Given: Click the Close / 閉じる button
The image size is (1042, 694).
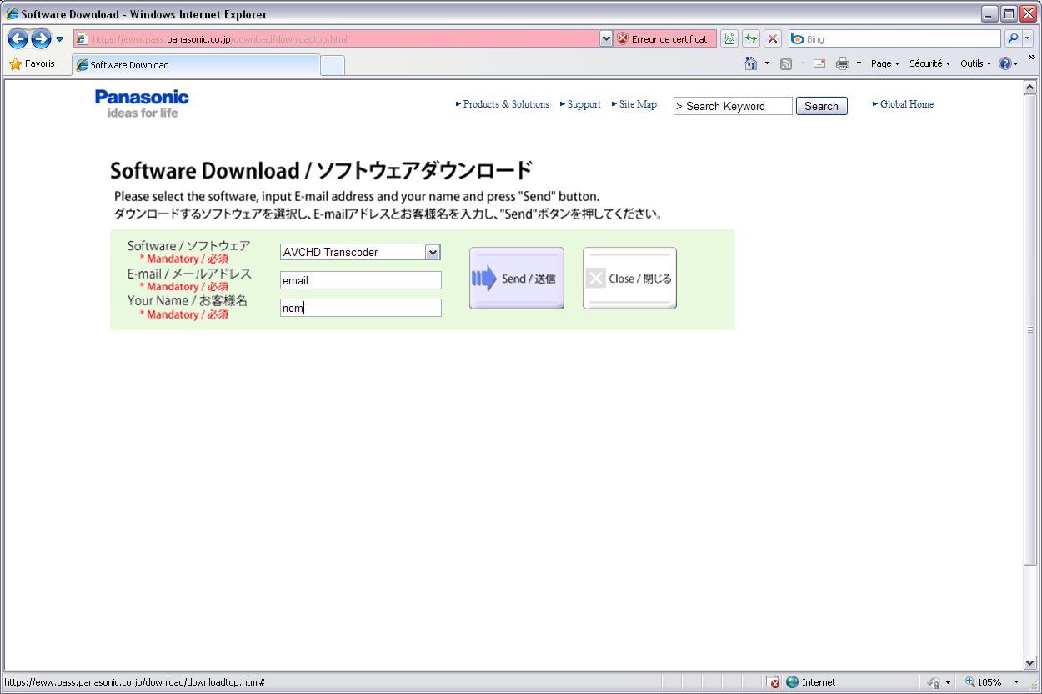Looking at the screenshot, I should coord(629,279).
